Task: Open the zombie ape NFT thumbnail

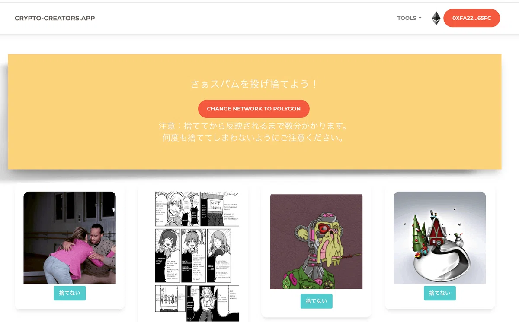Action: 317,241
